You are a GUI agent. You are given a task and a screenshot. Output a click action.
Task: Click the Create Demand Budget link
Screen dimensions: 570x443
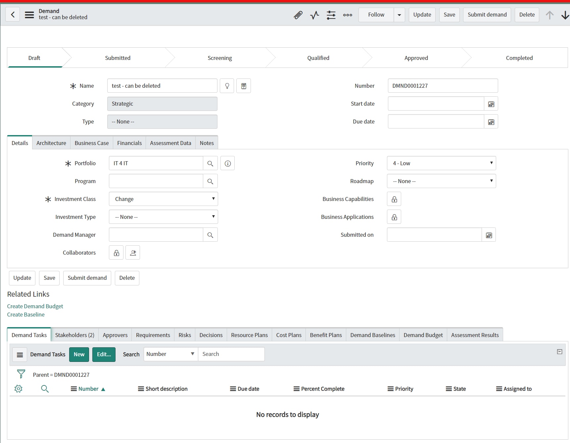point(35,306)
